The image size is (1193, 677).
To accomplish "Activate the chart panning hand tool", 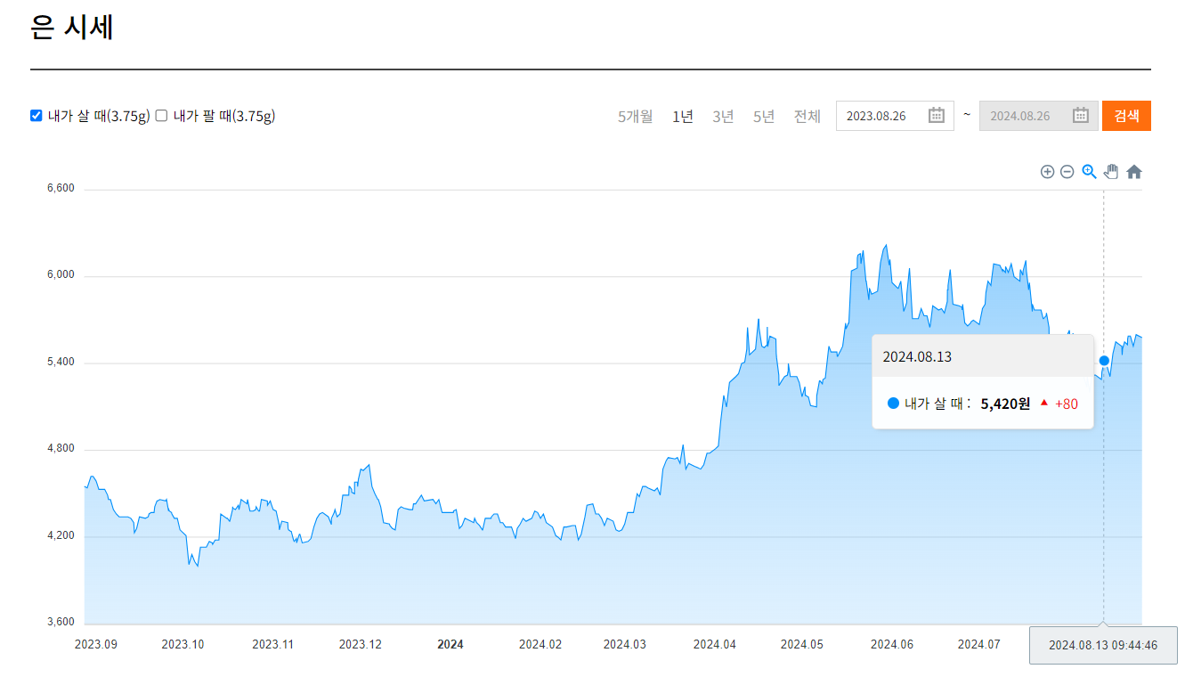I will (1111, 172).
